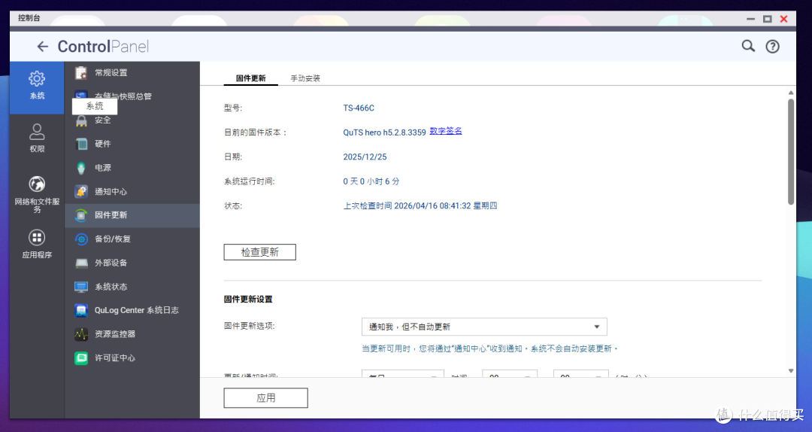Open the Control Panel search icon

point(748,46)
